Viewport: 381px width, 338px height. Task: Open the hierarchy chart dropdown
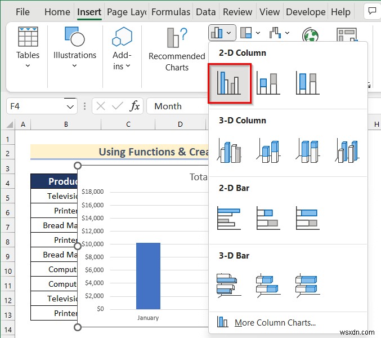[x=250, y=33]
